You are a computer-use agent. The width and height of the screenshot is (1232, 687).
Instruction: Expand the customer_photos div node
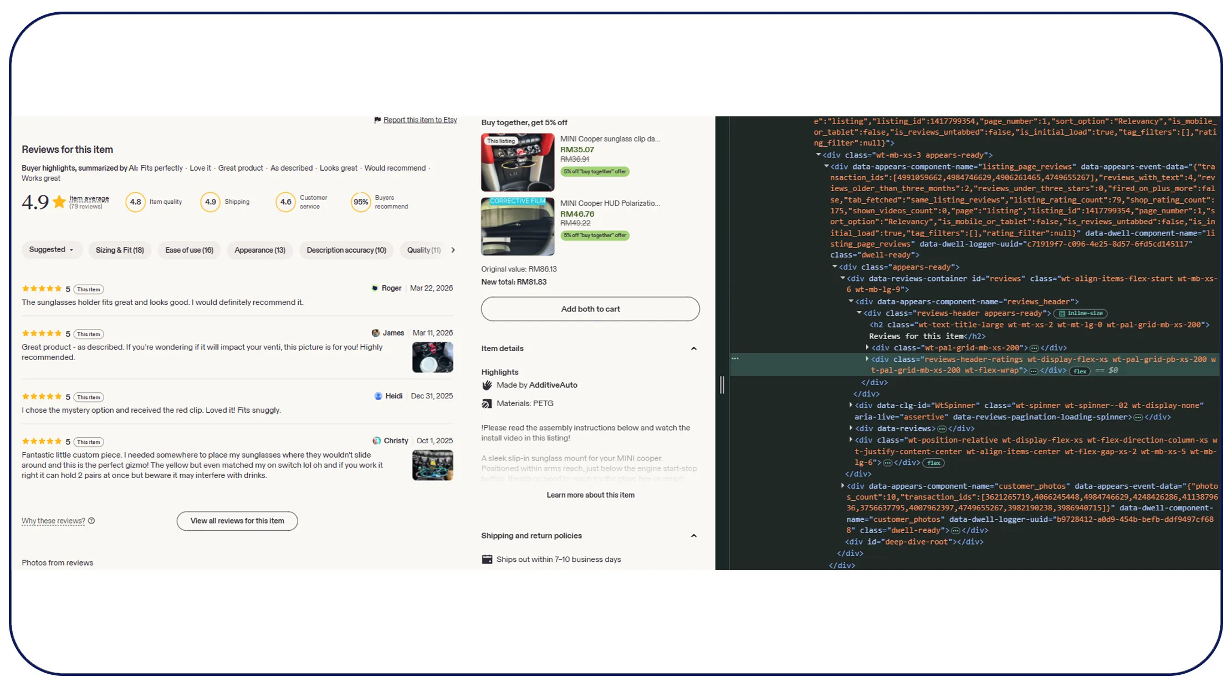coord(843,486)
